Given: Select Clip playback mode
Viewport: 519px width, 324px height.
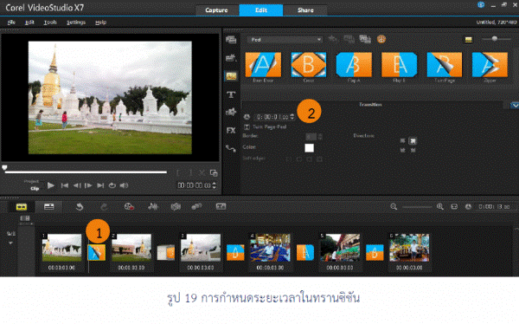Looking at the screenshot, I should tap(35, 188).
